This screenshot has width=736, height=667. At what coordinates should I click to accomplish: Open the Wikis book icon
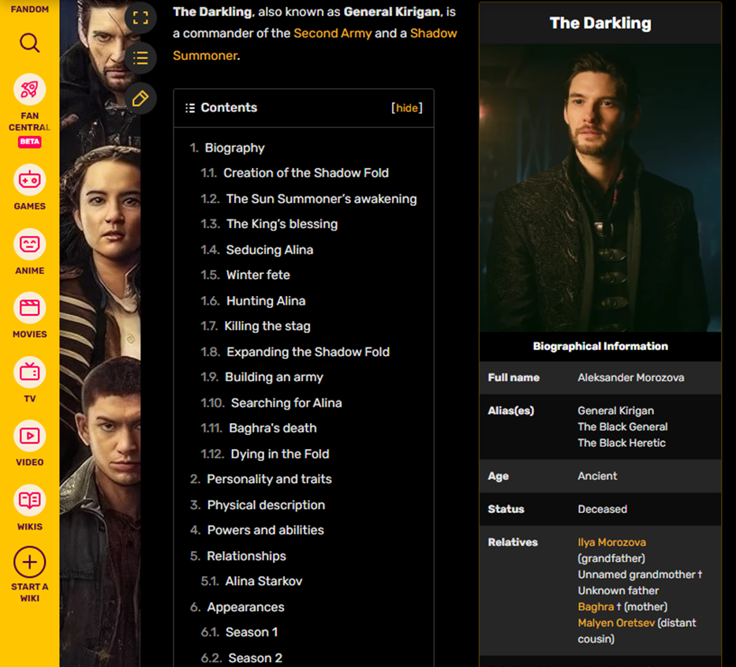tap(29, 500)
